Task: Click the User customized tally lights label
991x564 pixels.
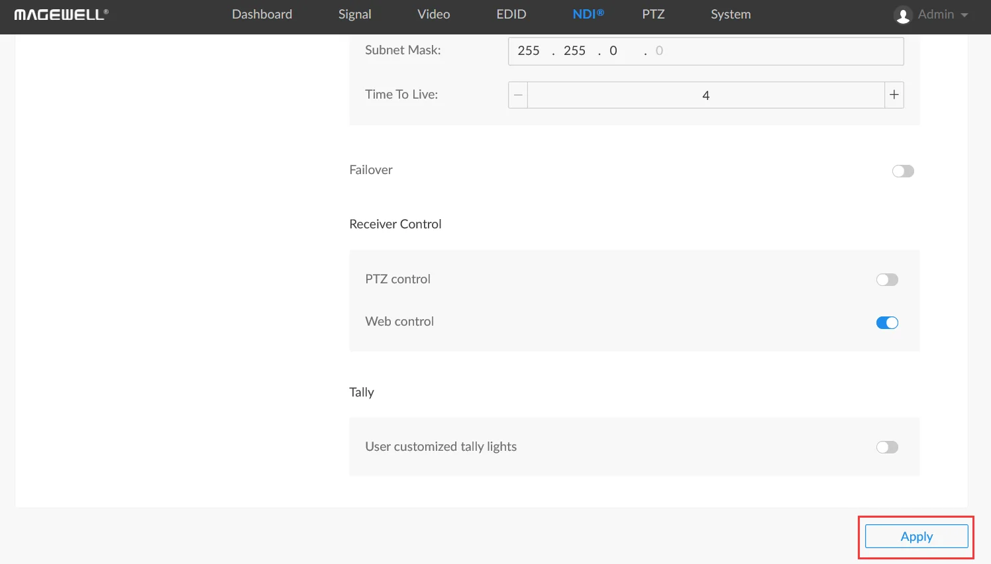Action: pos(441,447)
